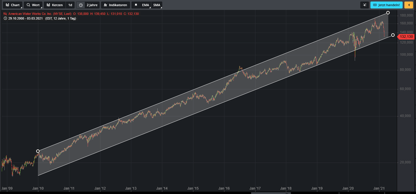
Task: Toggle the EMA indicator
Action: tap(145, 5)
